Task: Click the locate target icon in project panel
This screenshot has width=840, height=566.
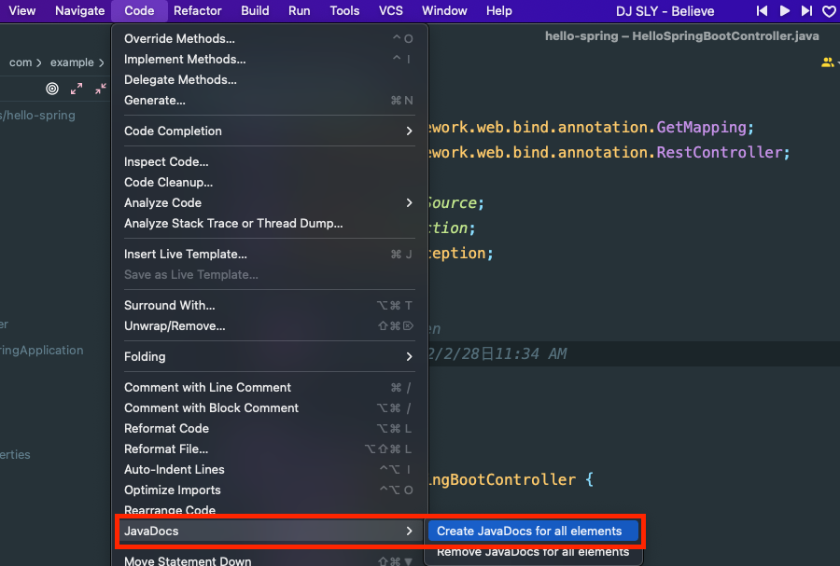Action: pos(52,89)
